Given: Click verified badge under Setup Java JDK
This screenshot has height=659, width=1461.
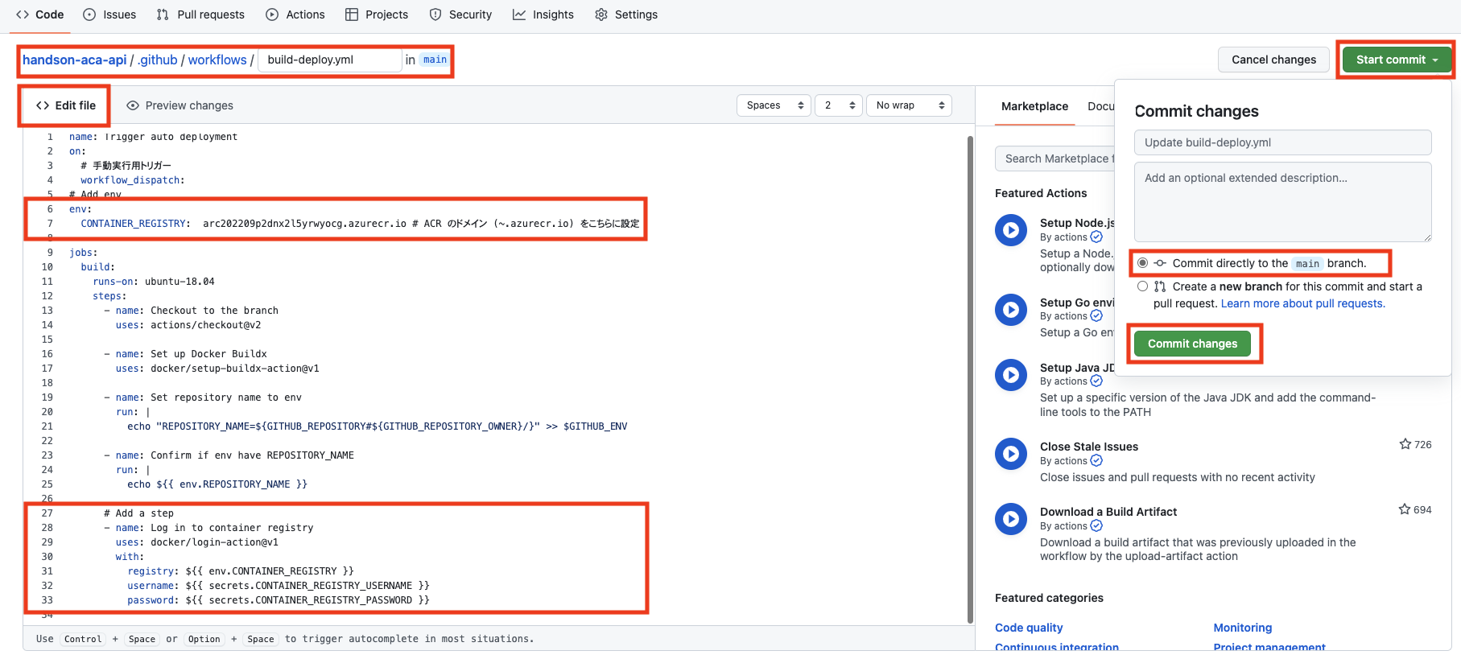Looking at the screenshot, I should coord(1096,381).
